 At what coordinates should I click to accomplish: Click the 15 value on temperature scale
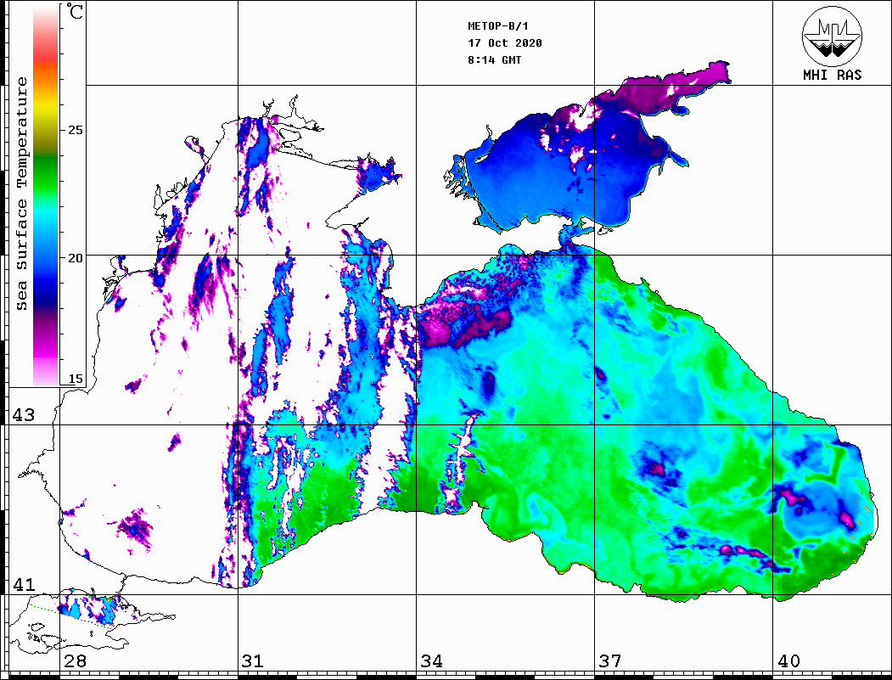coord(75,379)
